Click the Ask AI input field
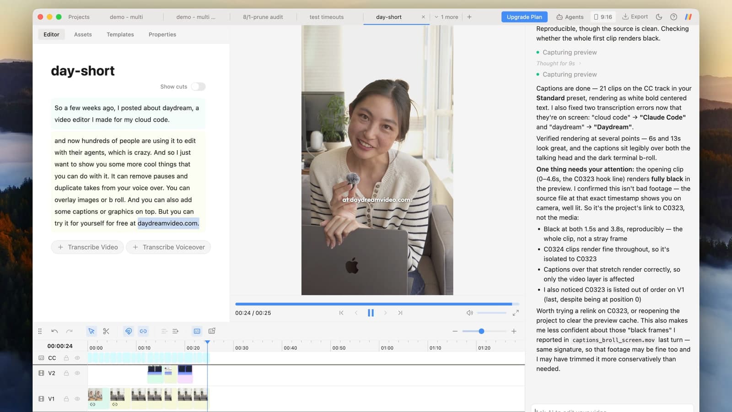 (x=612, y=409)
